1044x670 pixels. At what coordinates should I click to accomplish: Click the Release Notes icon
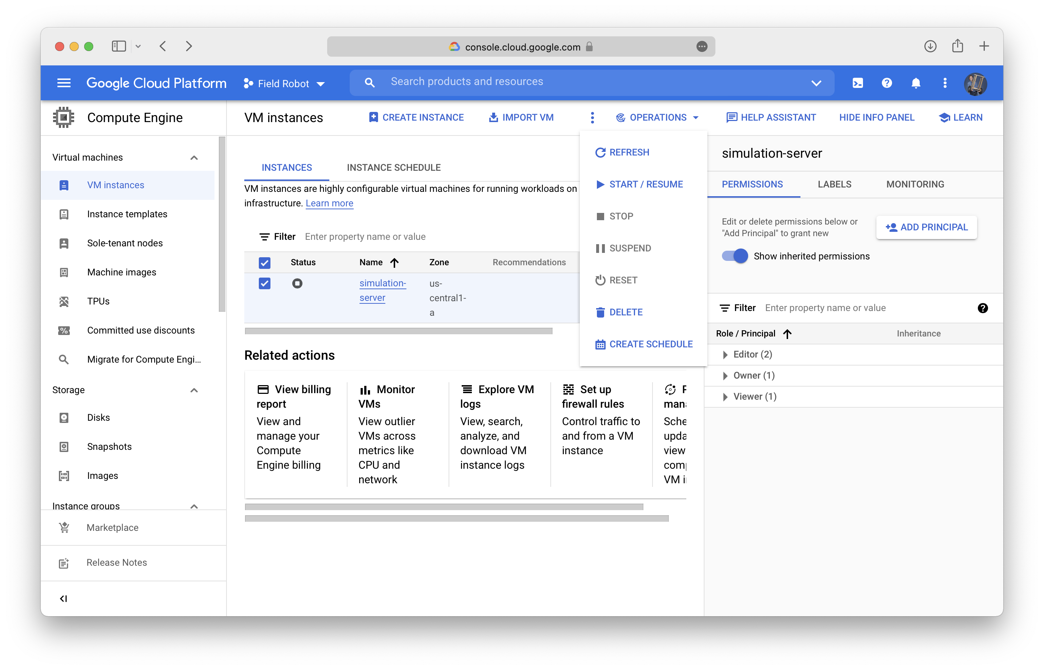click(64, 563)
